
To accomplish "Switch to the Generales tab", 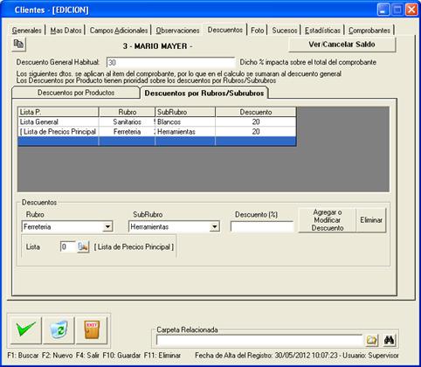I will coord(27,31).
